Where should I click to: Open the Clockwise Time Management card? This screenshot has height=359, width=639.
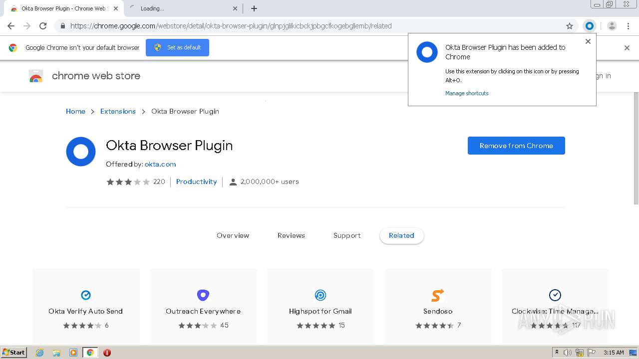[555, 306]
